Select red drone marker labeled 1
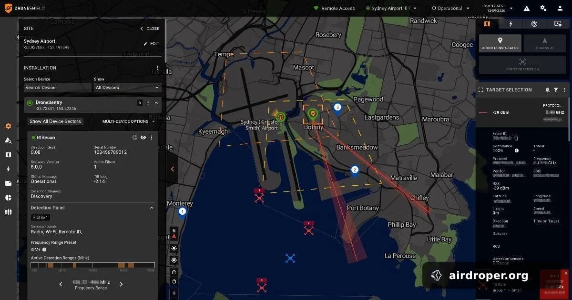 (259, 196)
